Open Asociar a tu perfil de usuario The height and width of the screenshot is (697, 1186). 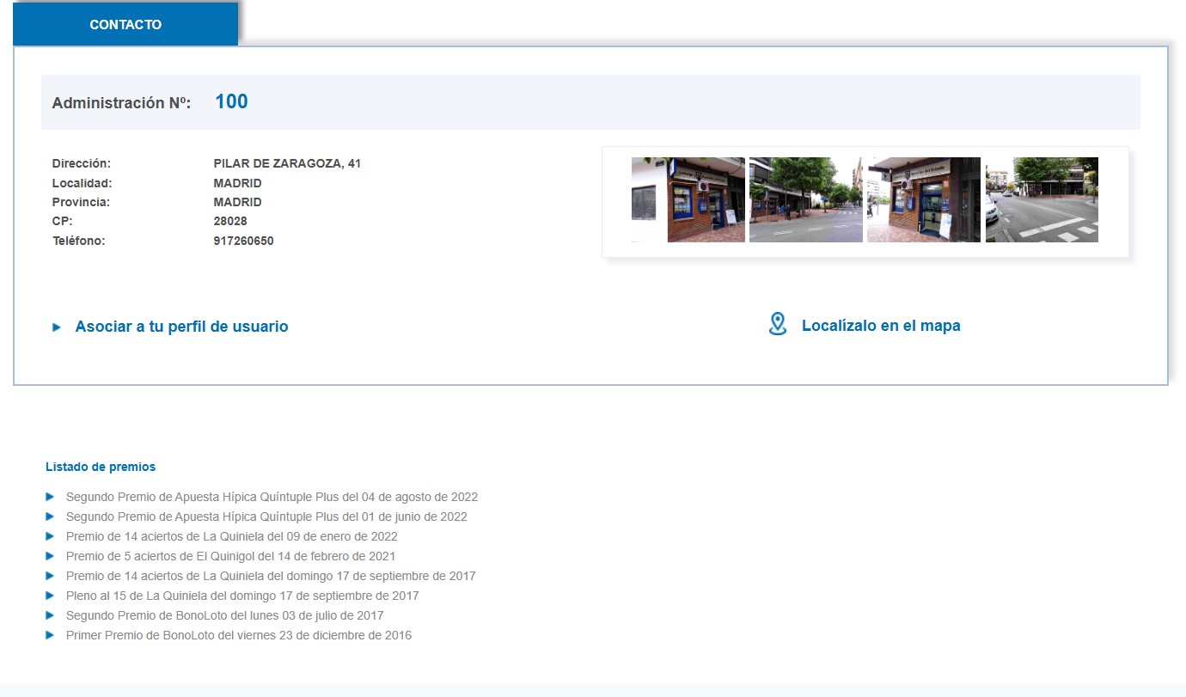coord(181,327)
